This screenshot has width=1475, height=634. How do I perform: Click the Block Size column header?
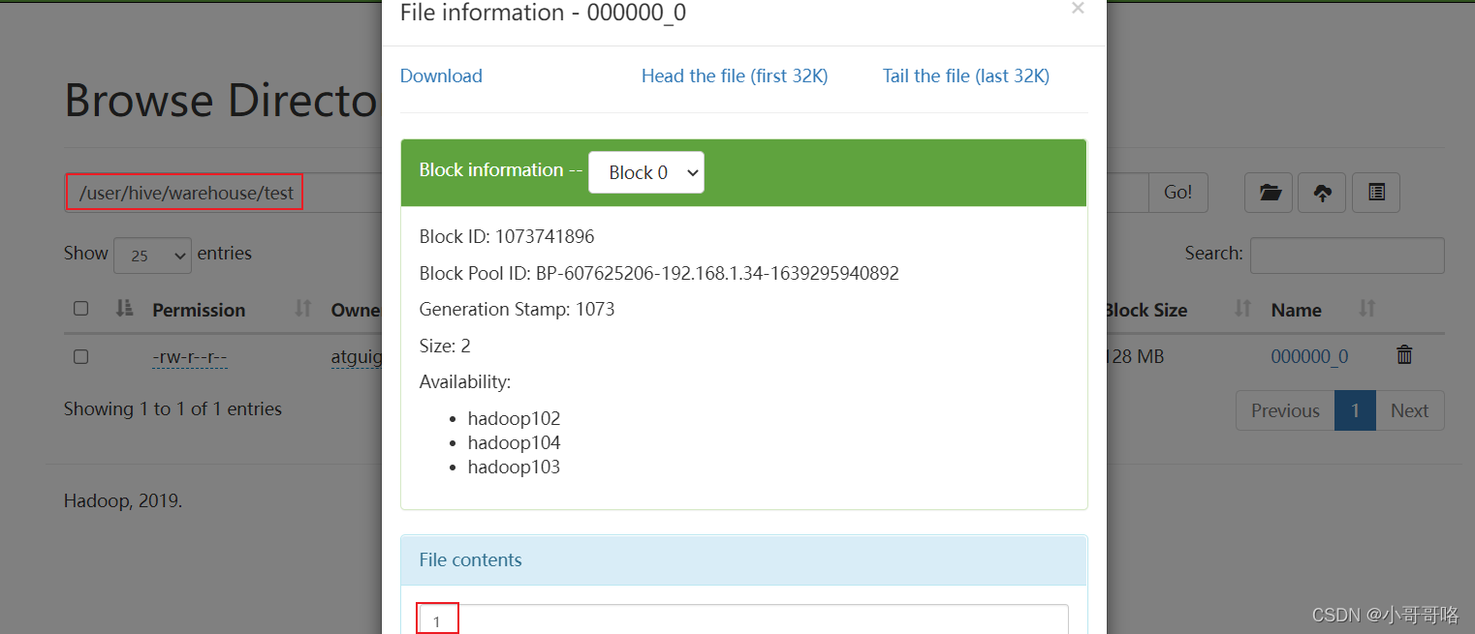(1145, 310)
